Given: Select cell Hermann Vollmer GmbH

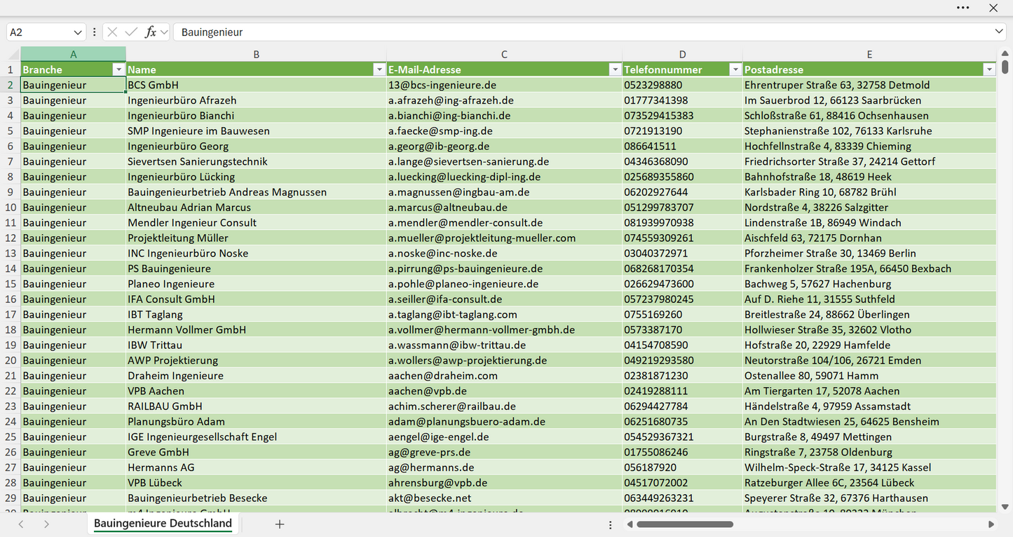Looking at the screenshot, I should point(257,329).
